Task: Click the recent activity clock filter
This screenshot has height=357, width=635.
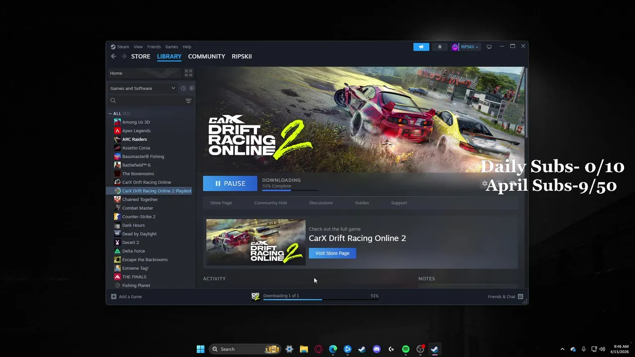Action: 183,88
